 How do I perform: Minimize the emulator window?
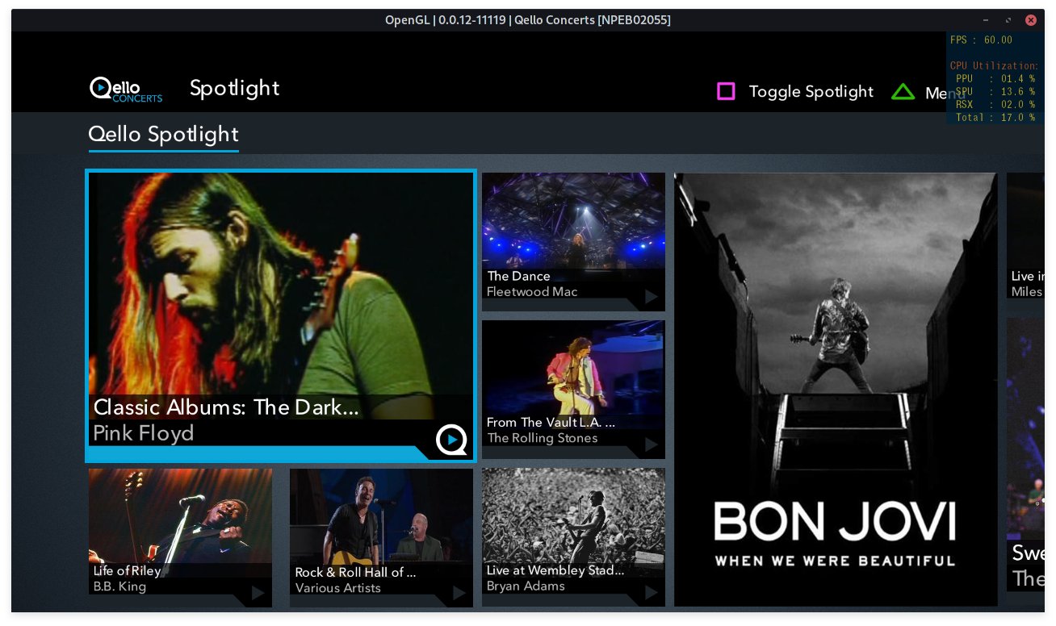pos(987,19)
